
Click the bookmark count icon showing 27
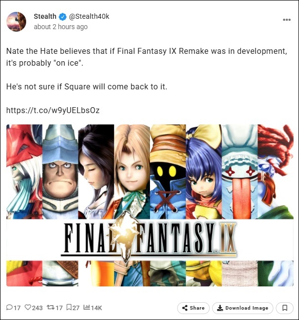click(x=69, y=307)
